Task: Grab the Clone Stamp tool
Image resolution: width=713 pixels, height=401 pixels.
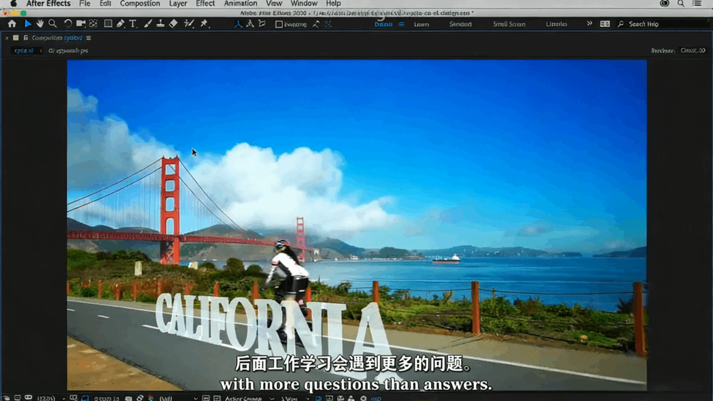Action: click(x=159, y=23)
